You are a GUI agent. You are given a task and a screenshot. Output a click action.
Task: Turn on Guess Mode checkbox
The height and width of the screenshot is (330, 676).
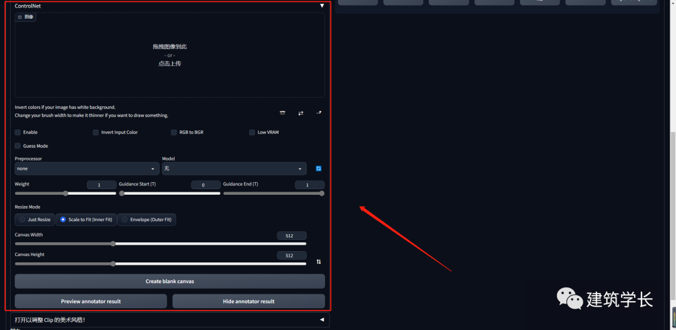[x=18, y=147]
